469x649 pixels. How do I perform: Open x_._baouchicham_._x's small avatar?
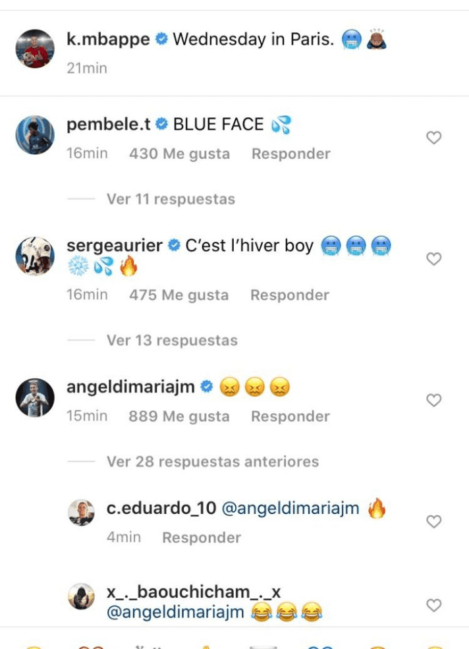click(x=82, y=597)
